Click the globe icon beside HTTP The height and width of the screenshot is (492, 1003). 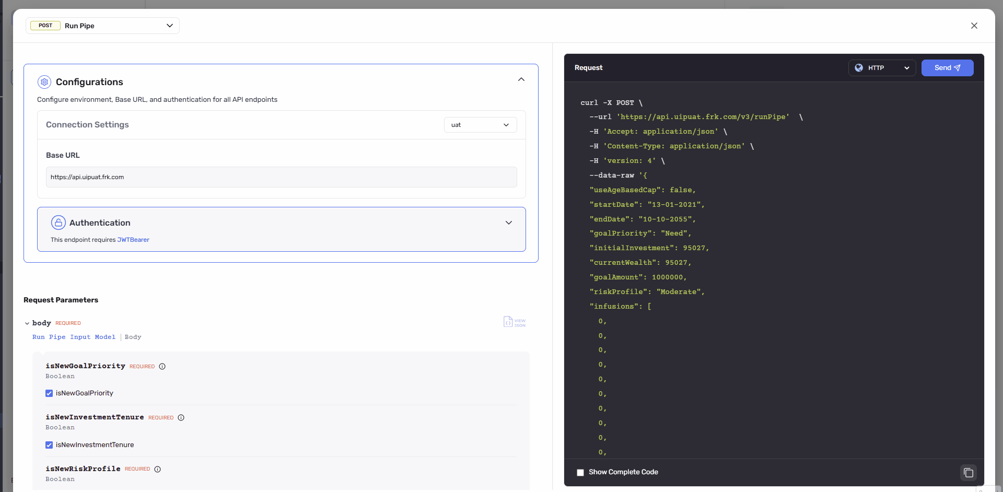click(x=859, y=67)
